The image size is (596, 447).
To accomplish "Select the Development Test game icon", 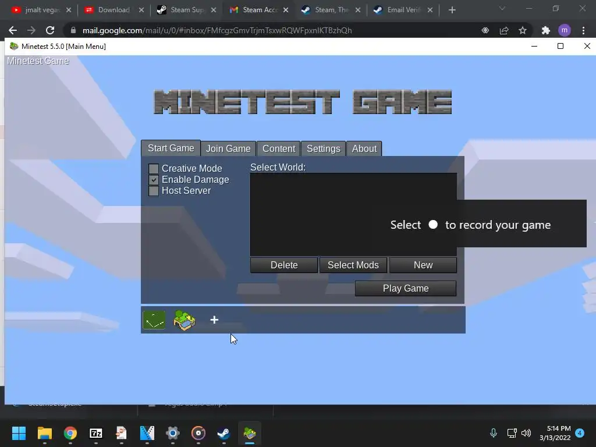I will coord(154,320).
